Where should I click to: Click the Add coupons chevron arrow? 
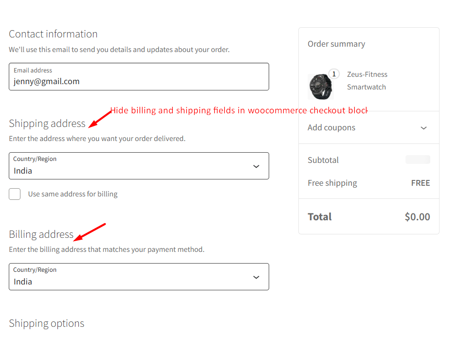[423, 128]
